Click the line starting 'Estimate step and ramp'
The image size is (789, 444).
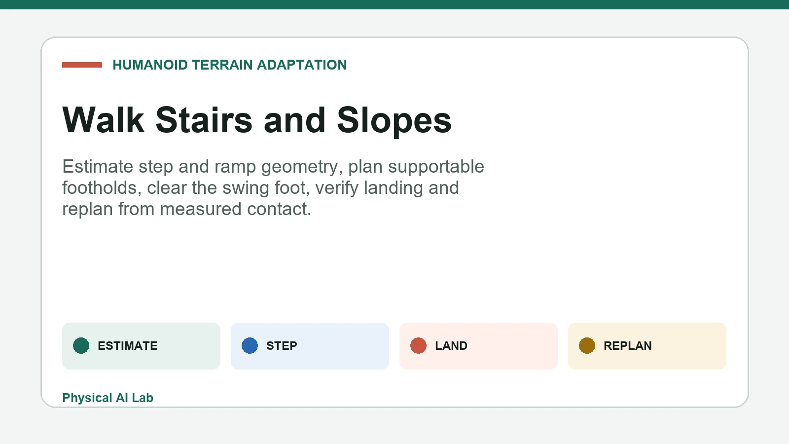(x=273, y=167)
